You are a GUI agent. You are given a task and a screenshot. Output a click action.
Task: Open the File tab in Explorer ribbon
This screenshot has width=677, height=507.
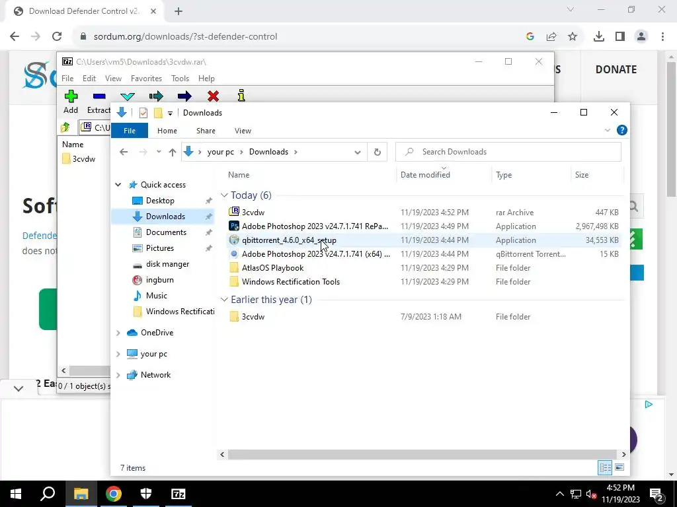click(130, 131)
